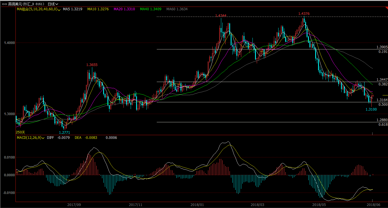Click the 2017/09 date on time axis
Image resolution: width=388 pixels, height=208 pixels.
pos(74,205)
